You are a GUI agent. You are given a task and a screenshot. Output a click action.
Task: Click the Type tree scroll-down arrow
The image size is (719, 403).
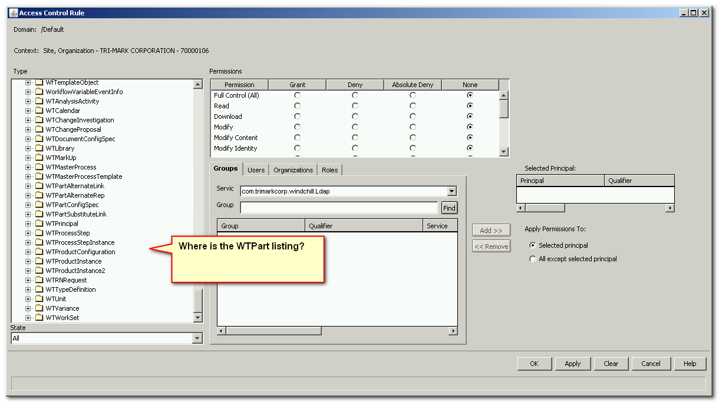tap(198, 318)
